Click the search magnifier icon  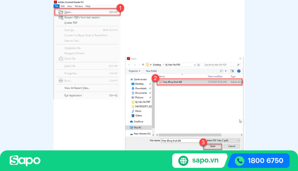[x=238, y=65]
